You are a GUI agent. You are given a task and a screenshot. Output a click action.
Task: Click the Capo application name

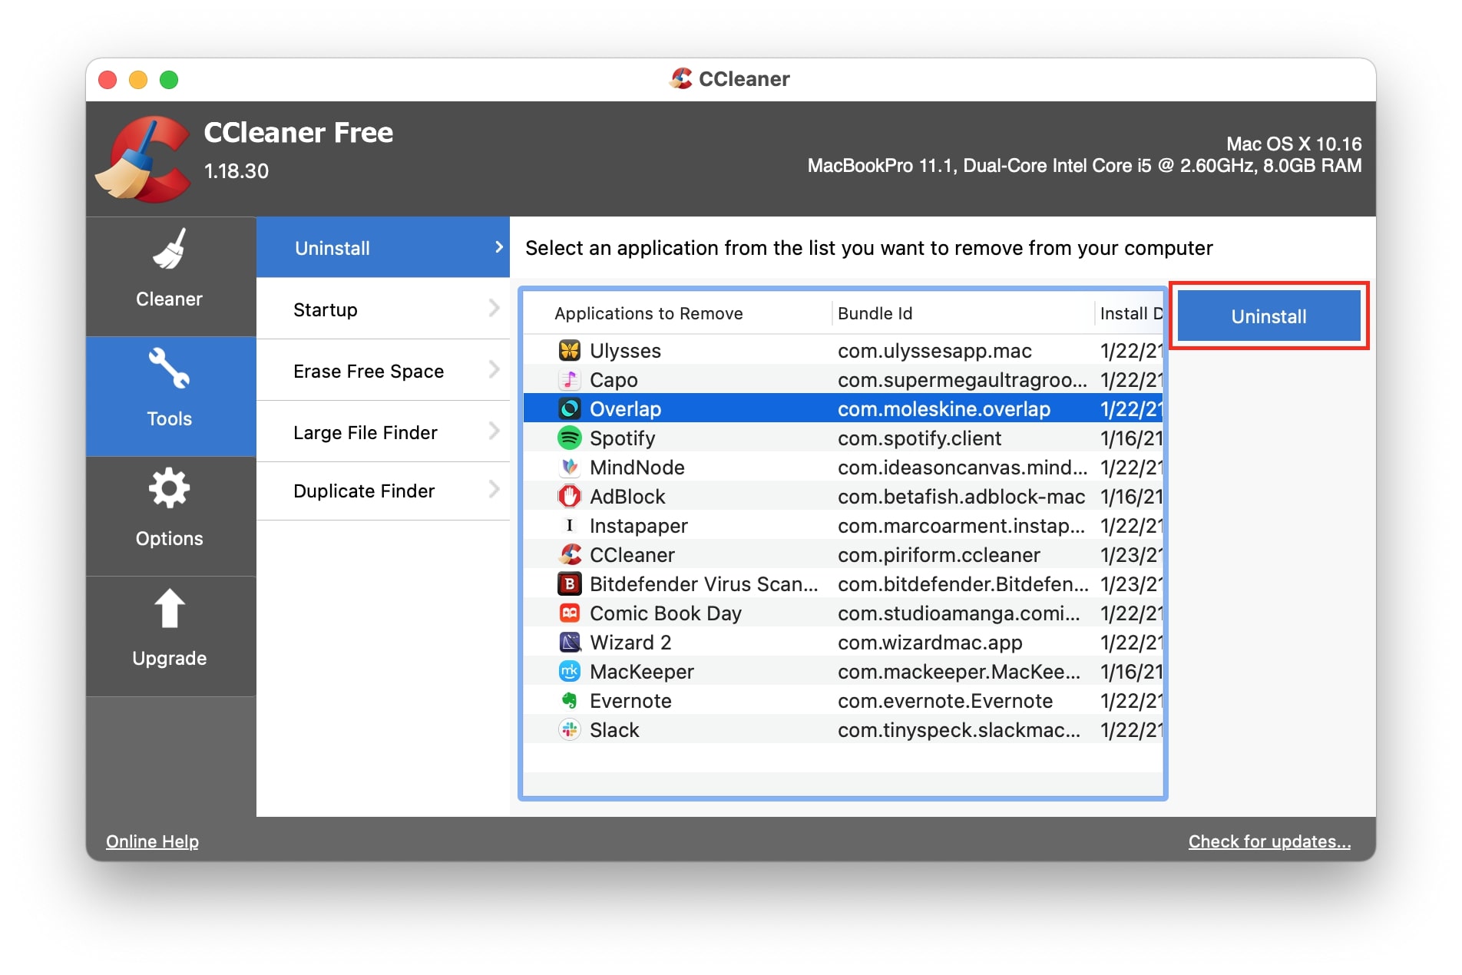[x=614, y=380]
